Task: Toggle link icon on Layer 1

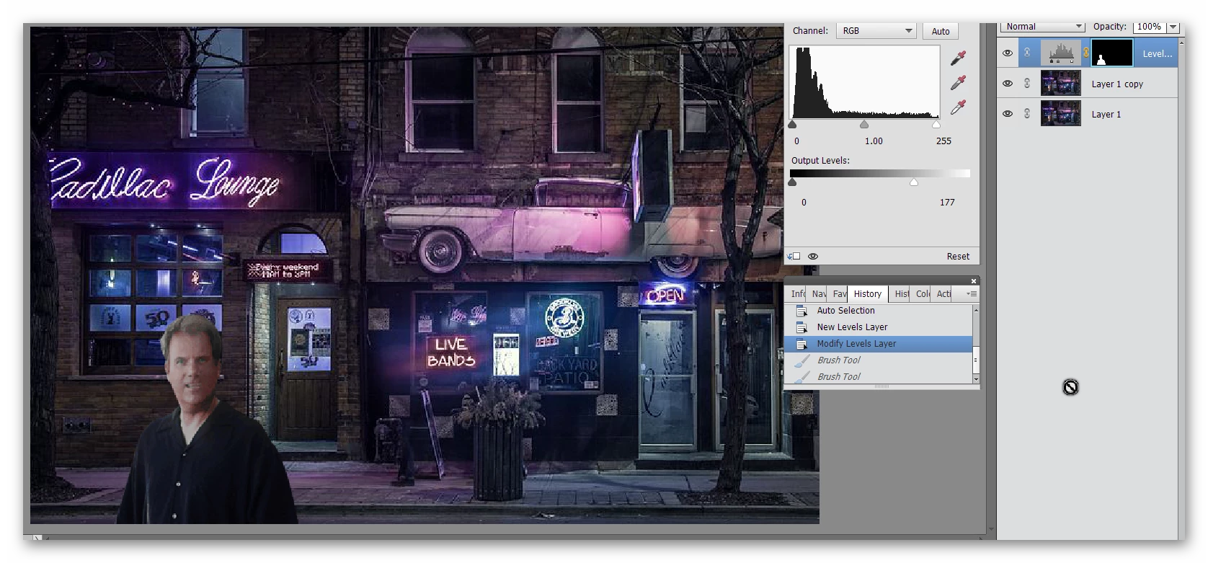Action: [1027, 114]
